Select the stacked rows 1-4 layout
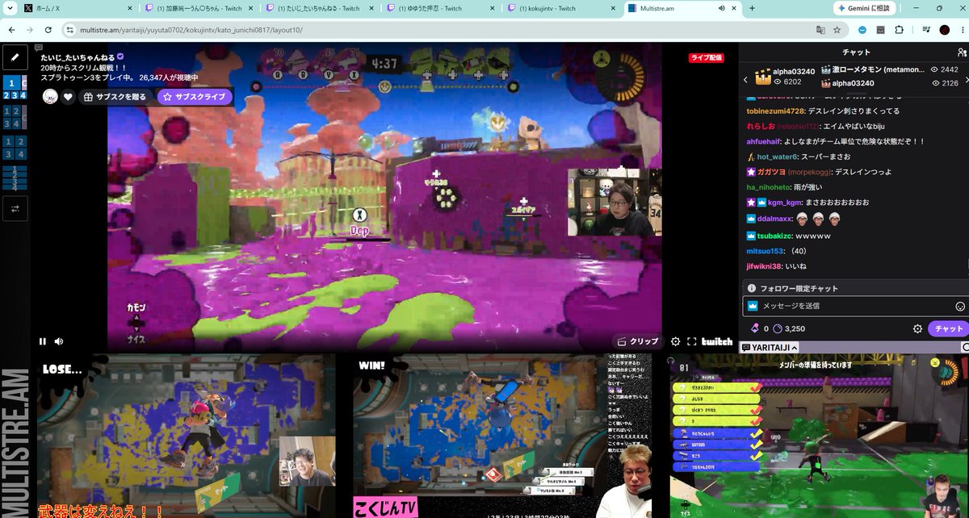This screenshot has height=518, width=969. tap(15, 177)
